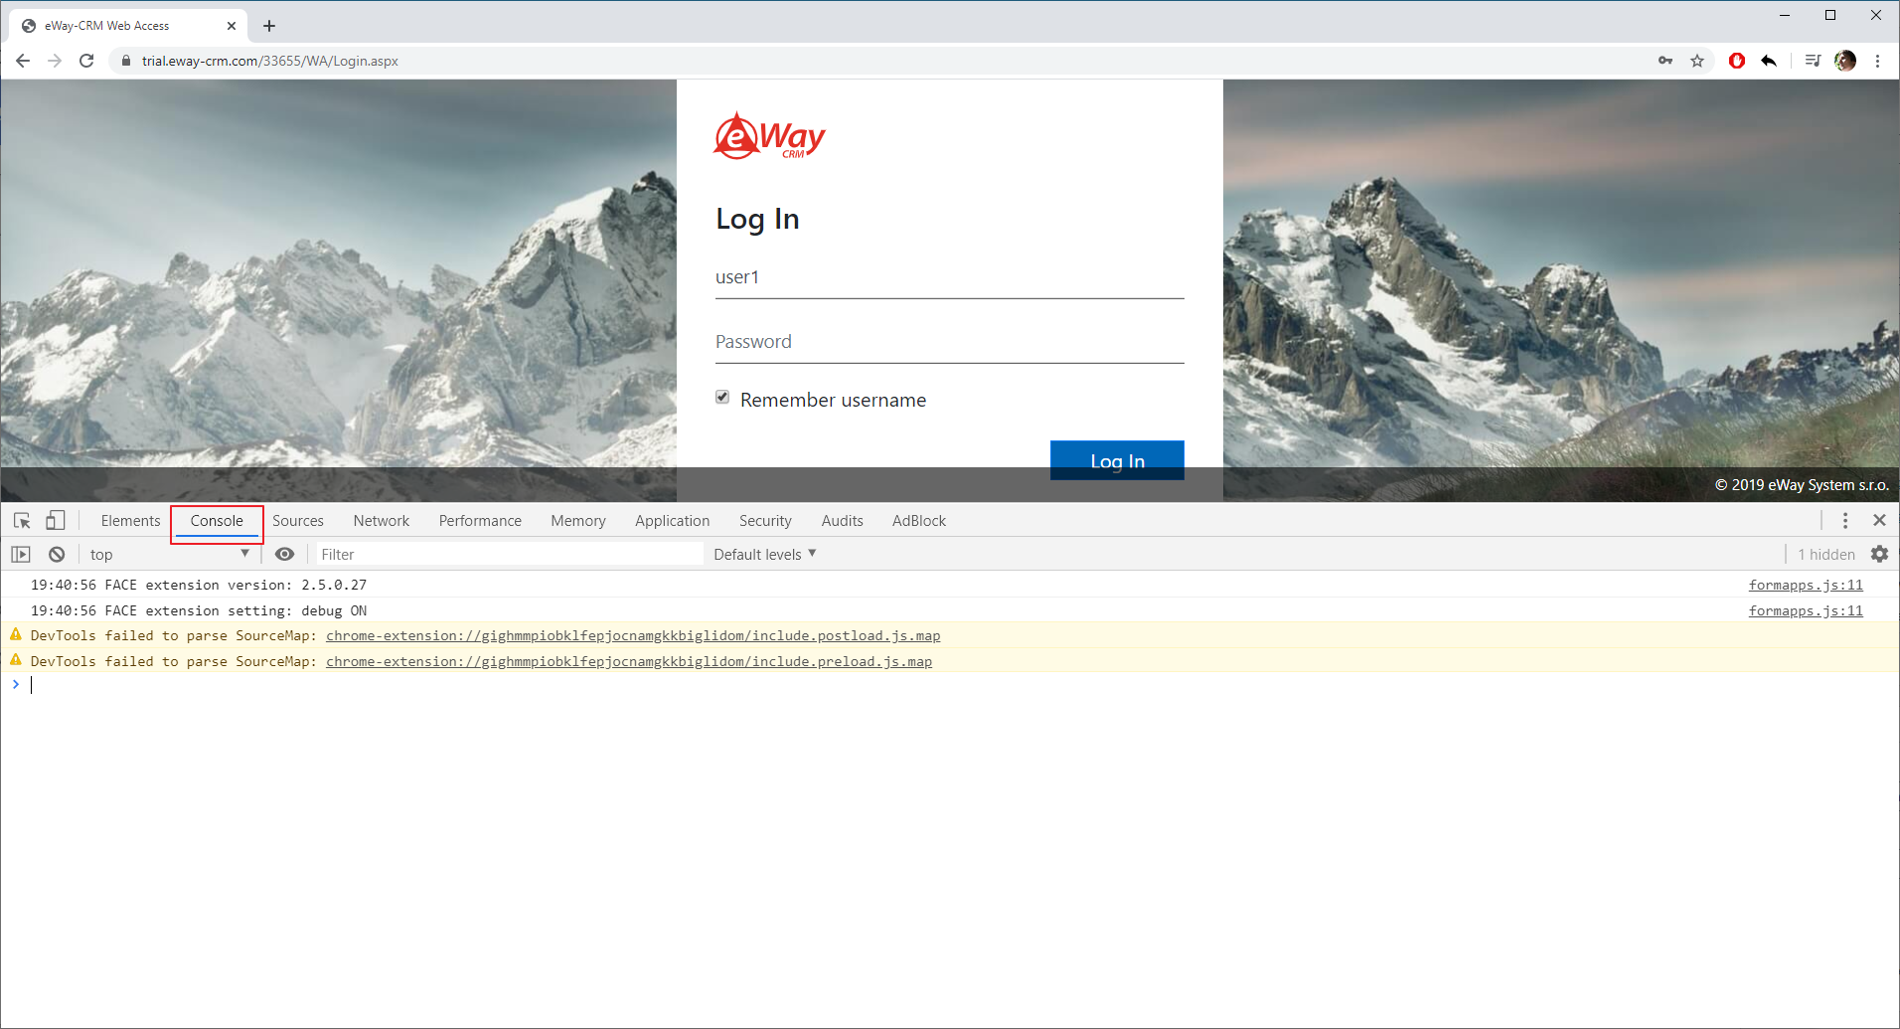
Task: Activate the DevTools inspect element picker
Action: 22,520
